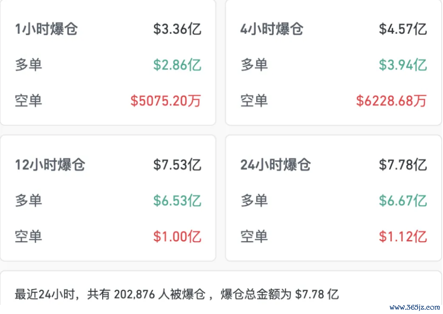443x314 pixels.
Task: Select the 24小时爆仓 card title
Action: [275, 165]
